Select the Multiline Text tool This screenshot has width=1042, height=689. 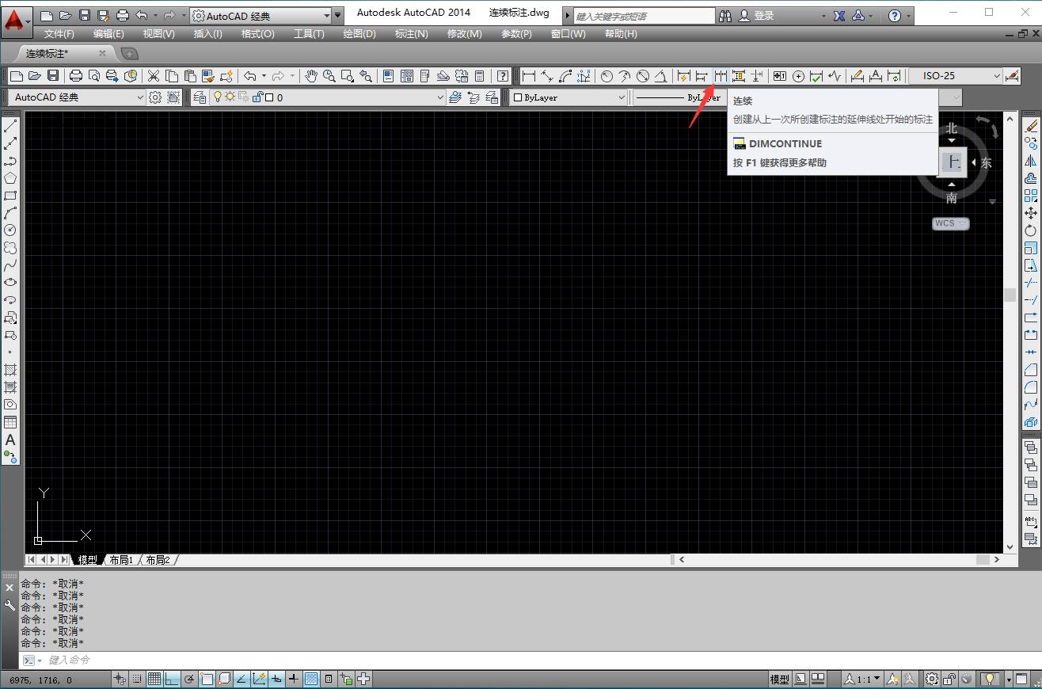pyautogui.click(x=10, y=441)
